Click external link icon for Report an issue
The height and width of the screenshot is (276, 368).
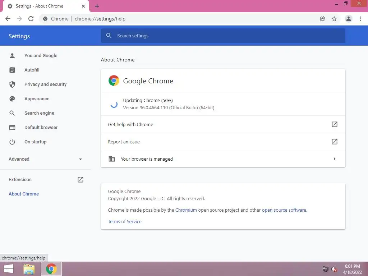tap(335, 142)
